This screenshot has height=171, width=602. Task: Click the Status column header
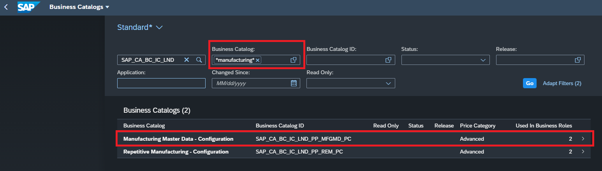pos(416,126)
